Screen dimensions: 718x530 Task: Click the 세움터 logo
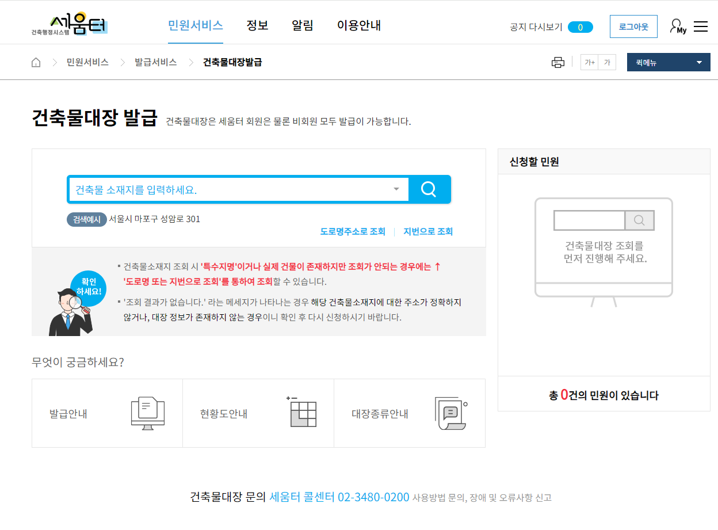pyautogui.click(x=70, y=25)
